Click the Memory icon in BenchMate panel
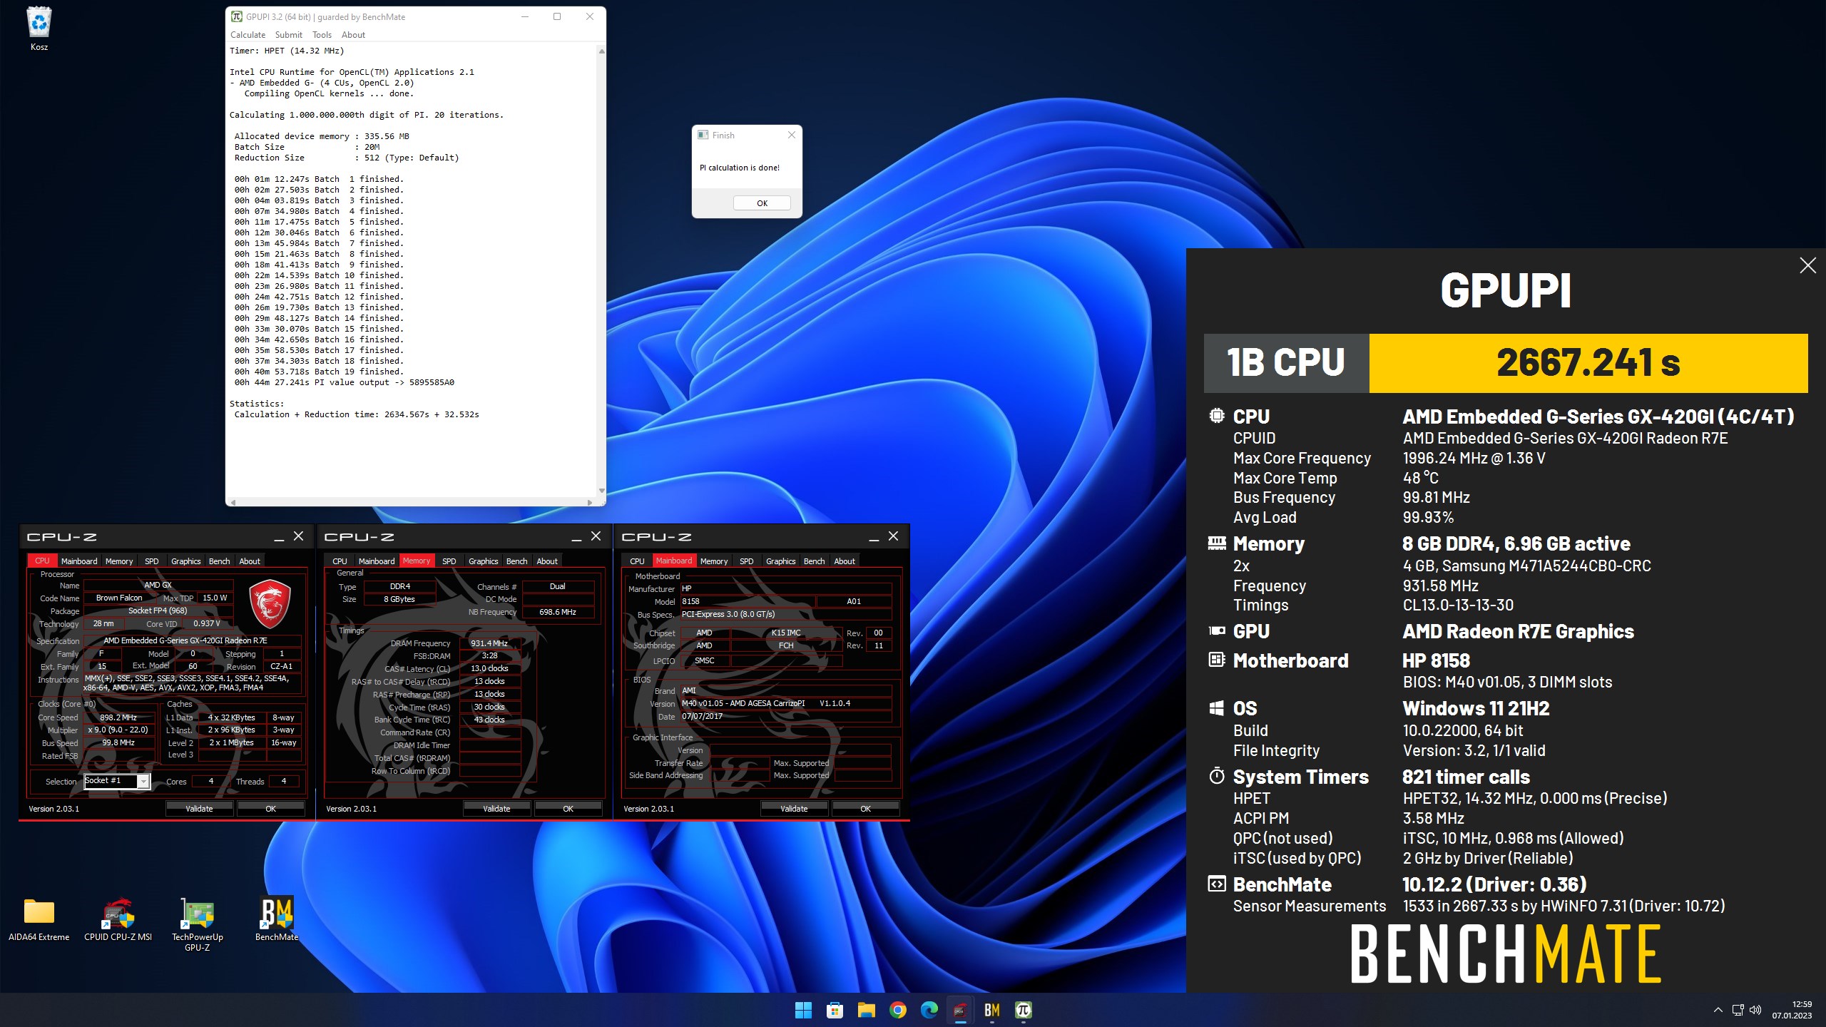 (1217, 543)
